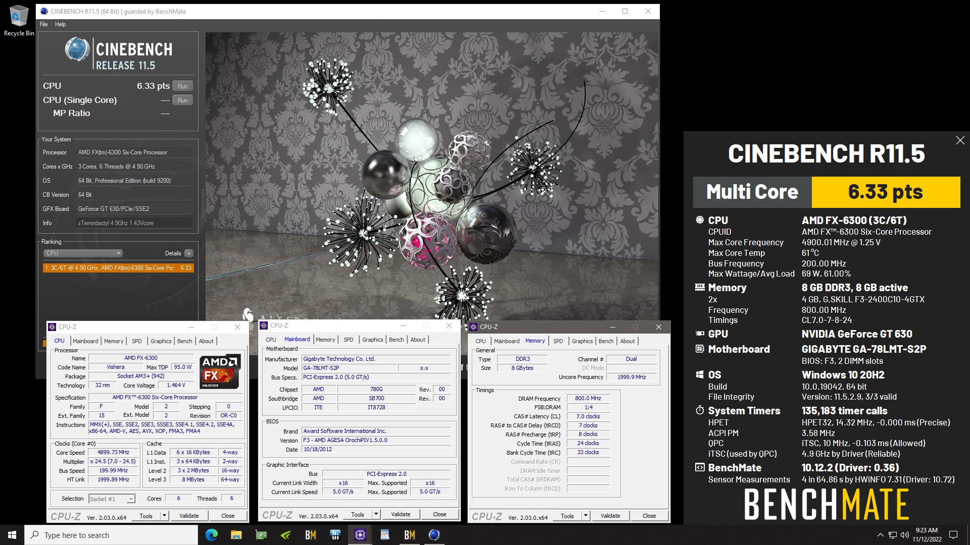
Task: Open SPD tab in middle CPU-Z
Action: click(349, 340)
